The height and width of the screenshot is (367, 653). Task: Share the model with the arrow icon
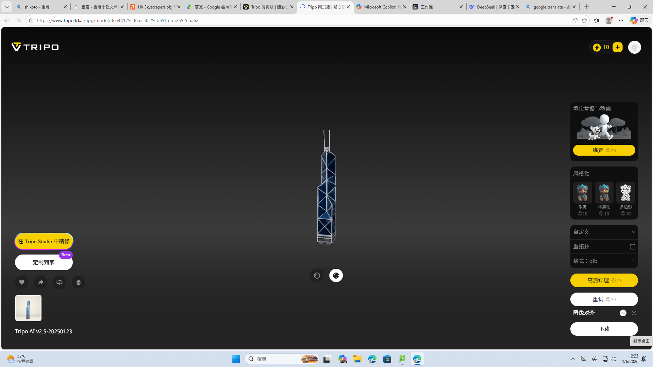pos(40,282)
